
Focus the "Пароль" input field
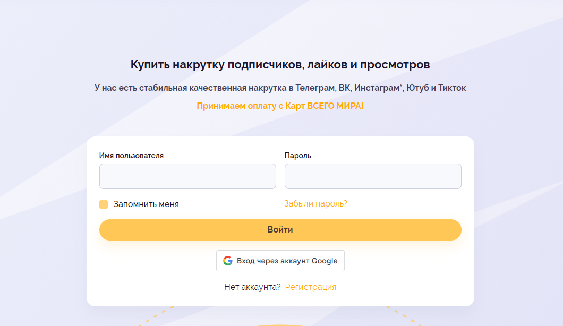[x=373, y=176]
